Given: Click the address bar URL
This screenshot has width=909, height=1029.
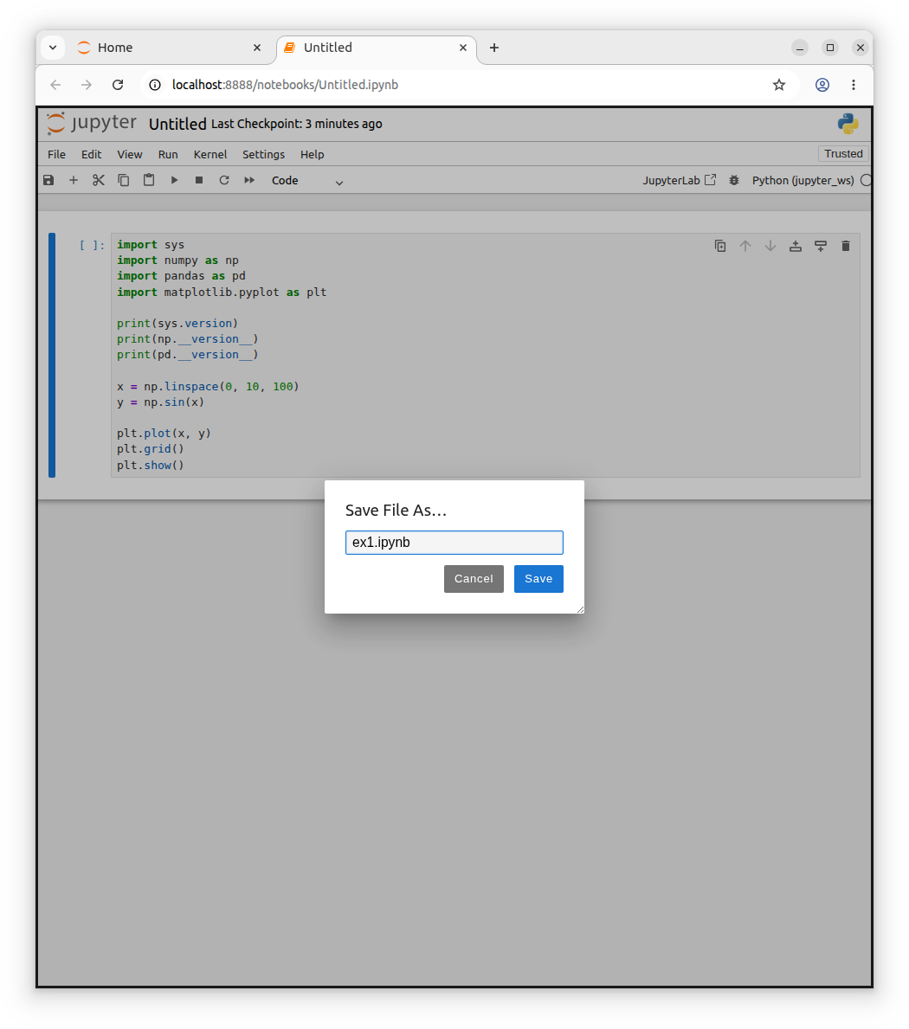Looking at the screenshot, I should pos(285,85).
